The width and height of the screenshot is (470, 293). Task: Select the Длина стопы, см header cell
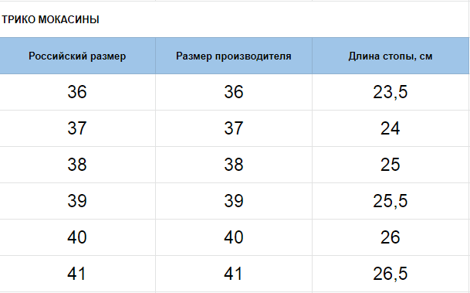[391, 56]
